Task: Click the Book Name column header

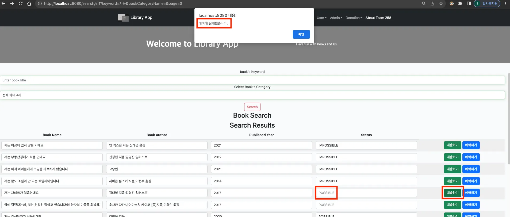Action: (x=52, y=135)
